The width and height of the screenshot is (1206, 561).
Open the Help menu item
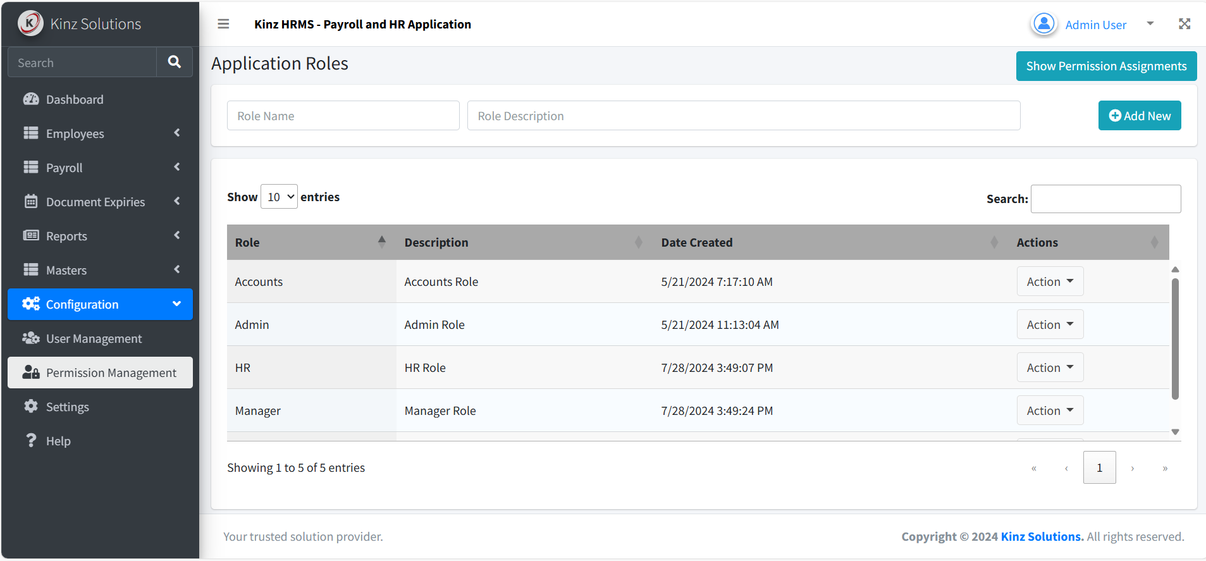(x=100, y=441)
